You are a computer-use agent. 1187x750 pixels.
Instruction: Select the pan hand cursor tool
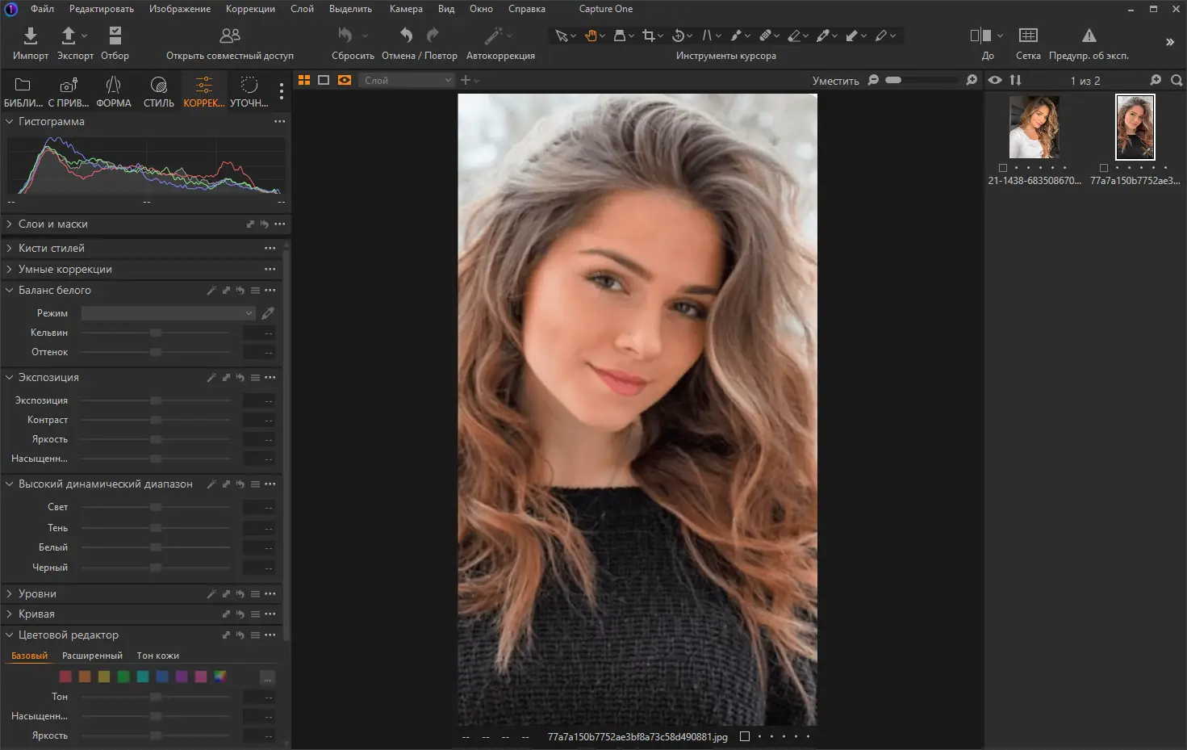[x=590, y=36]
